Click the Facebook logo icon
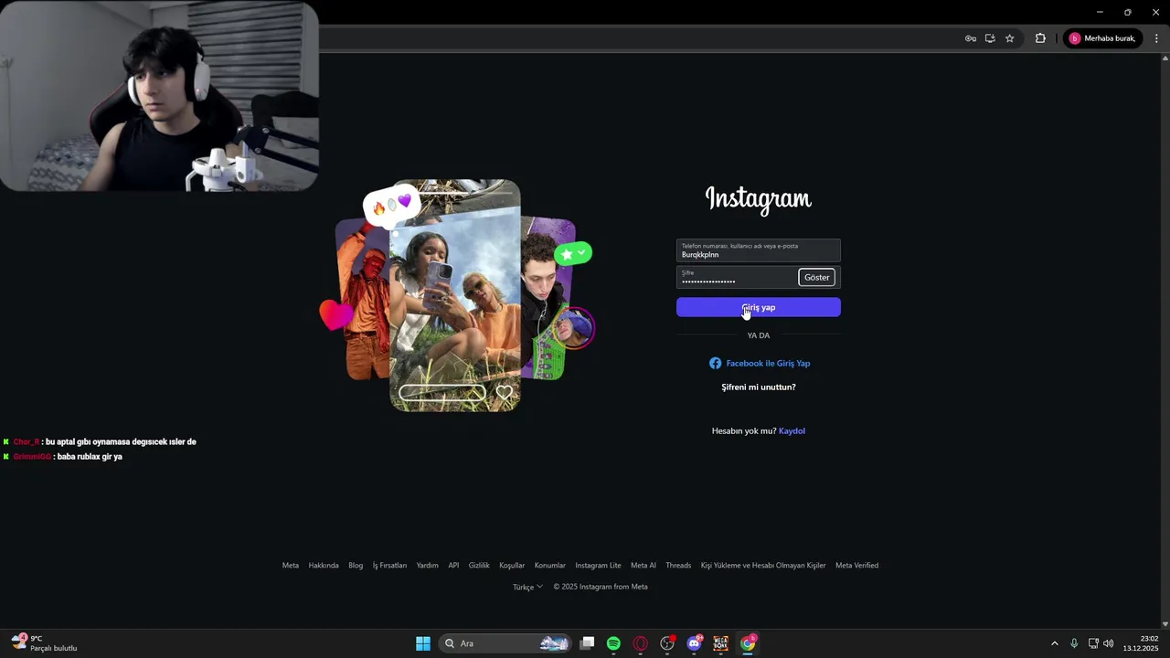The height and width of the screenshot is (658, 1170). 715,363
